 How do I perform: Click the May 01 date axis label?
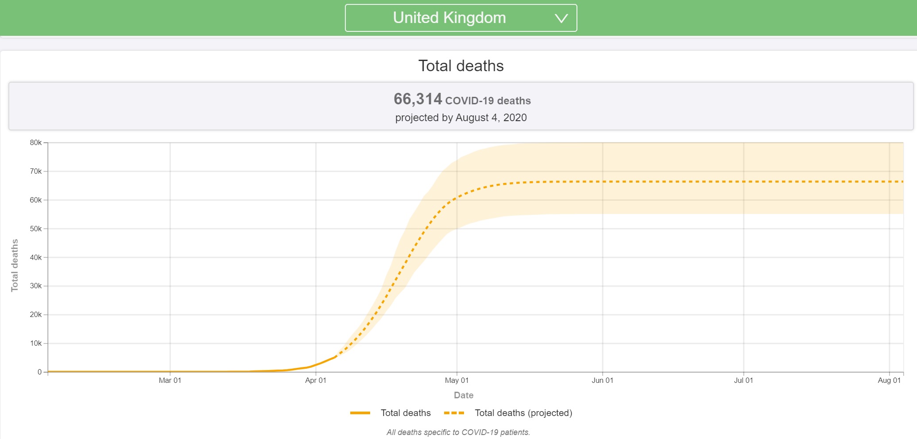click(x=457, y=380)
